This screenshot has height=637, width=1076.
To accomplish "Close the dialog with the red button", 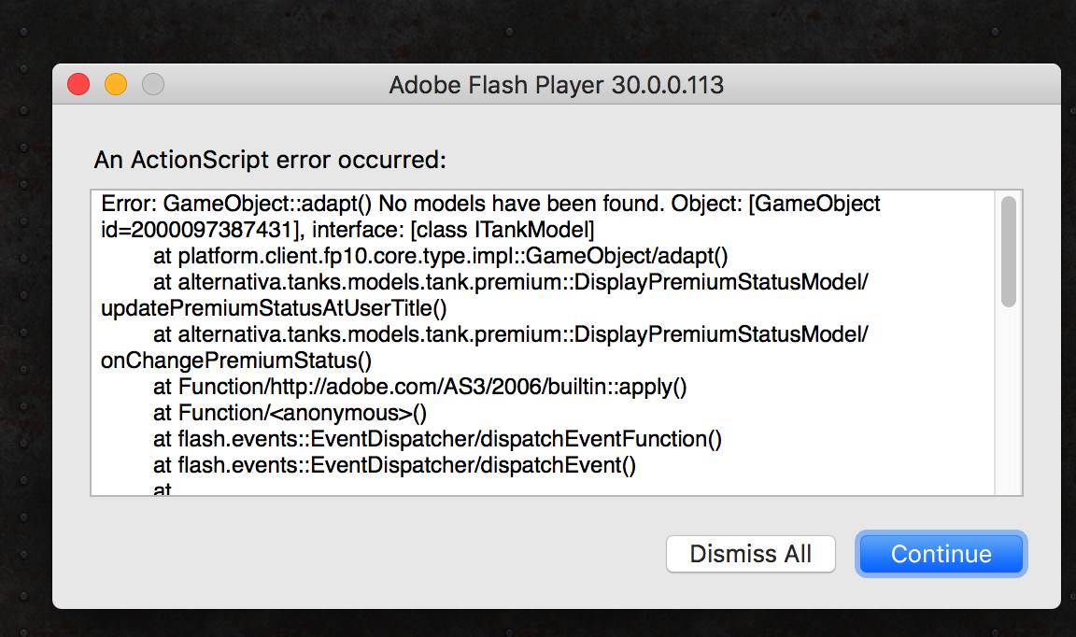I will (x=78, y=85).
